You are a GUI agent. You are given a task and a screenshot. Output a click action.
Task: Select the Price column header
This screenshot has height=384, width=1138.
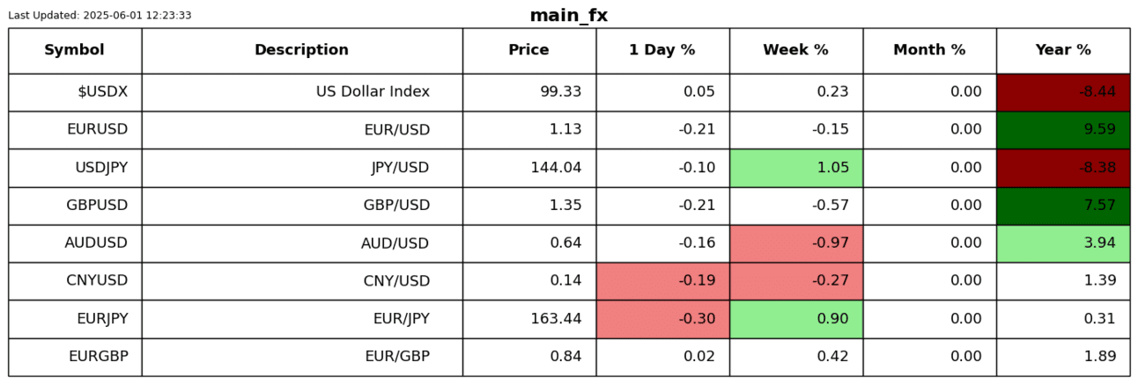coord(528,50)
